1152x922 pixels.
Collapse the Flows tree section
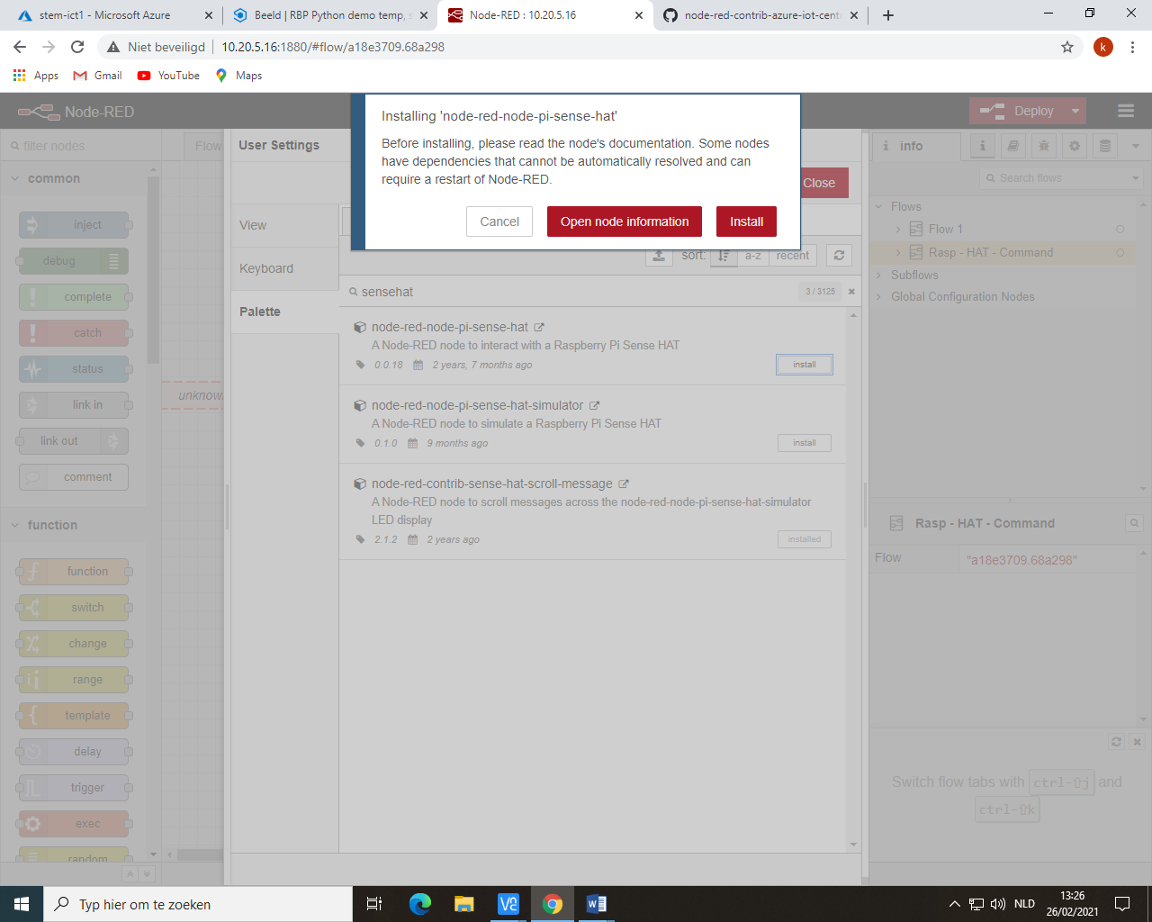(x=879, y=206)
